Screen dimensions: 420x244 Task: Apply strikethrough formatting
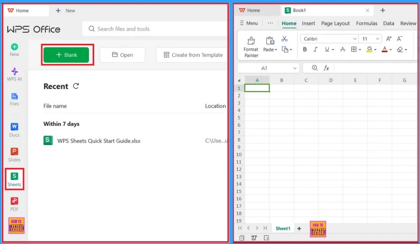(343, 49)
